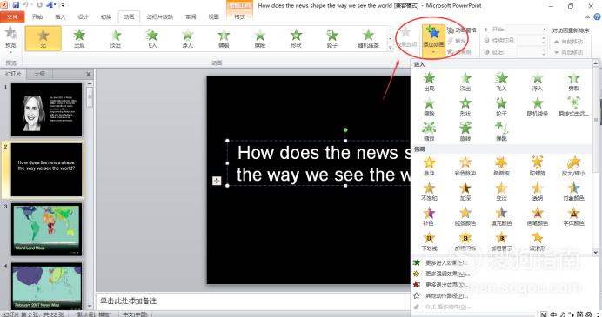Click the 动画窗格 (Animation Pane) button
Image resolution: width=602 pixels, height=317 pixels.
pyautogui.click(x=461, y=30)
